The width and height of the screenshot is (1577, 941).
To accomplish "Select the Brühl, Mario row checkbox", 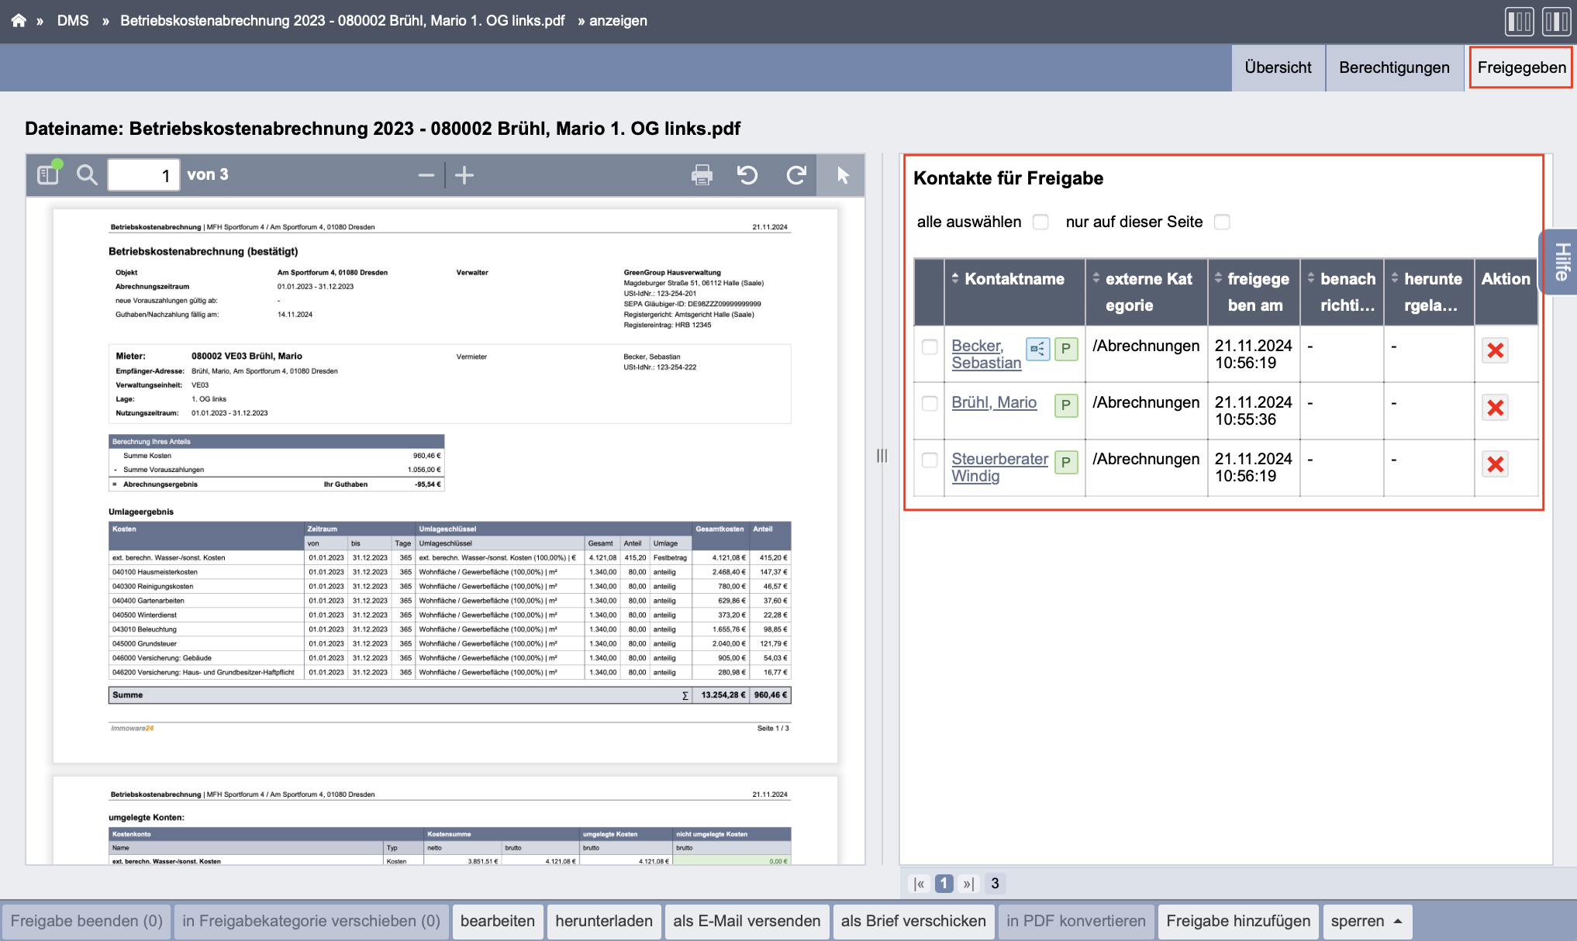I will click(930, 403).
